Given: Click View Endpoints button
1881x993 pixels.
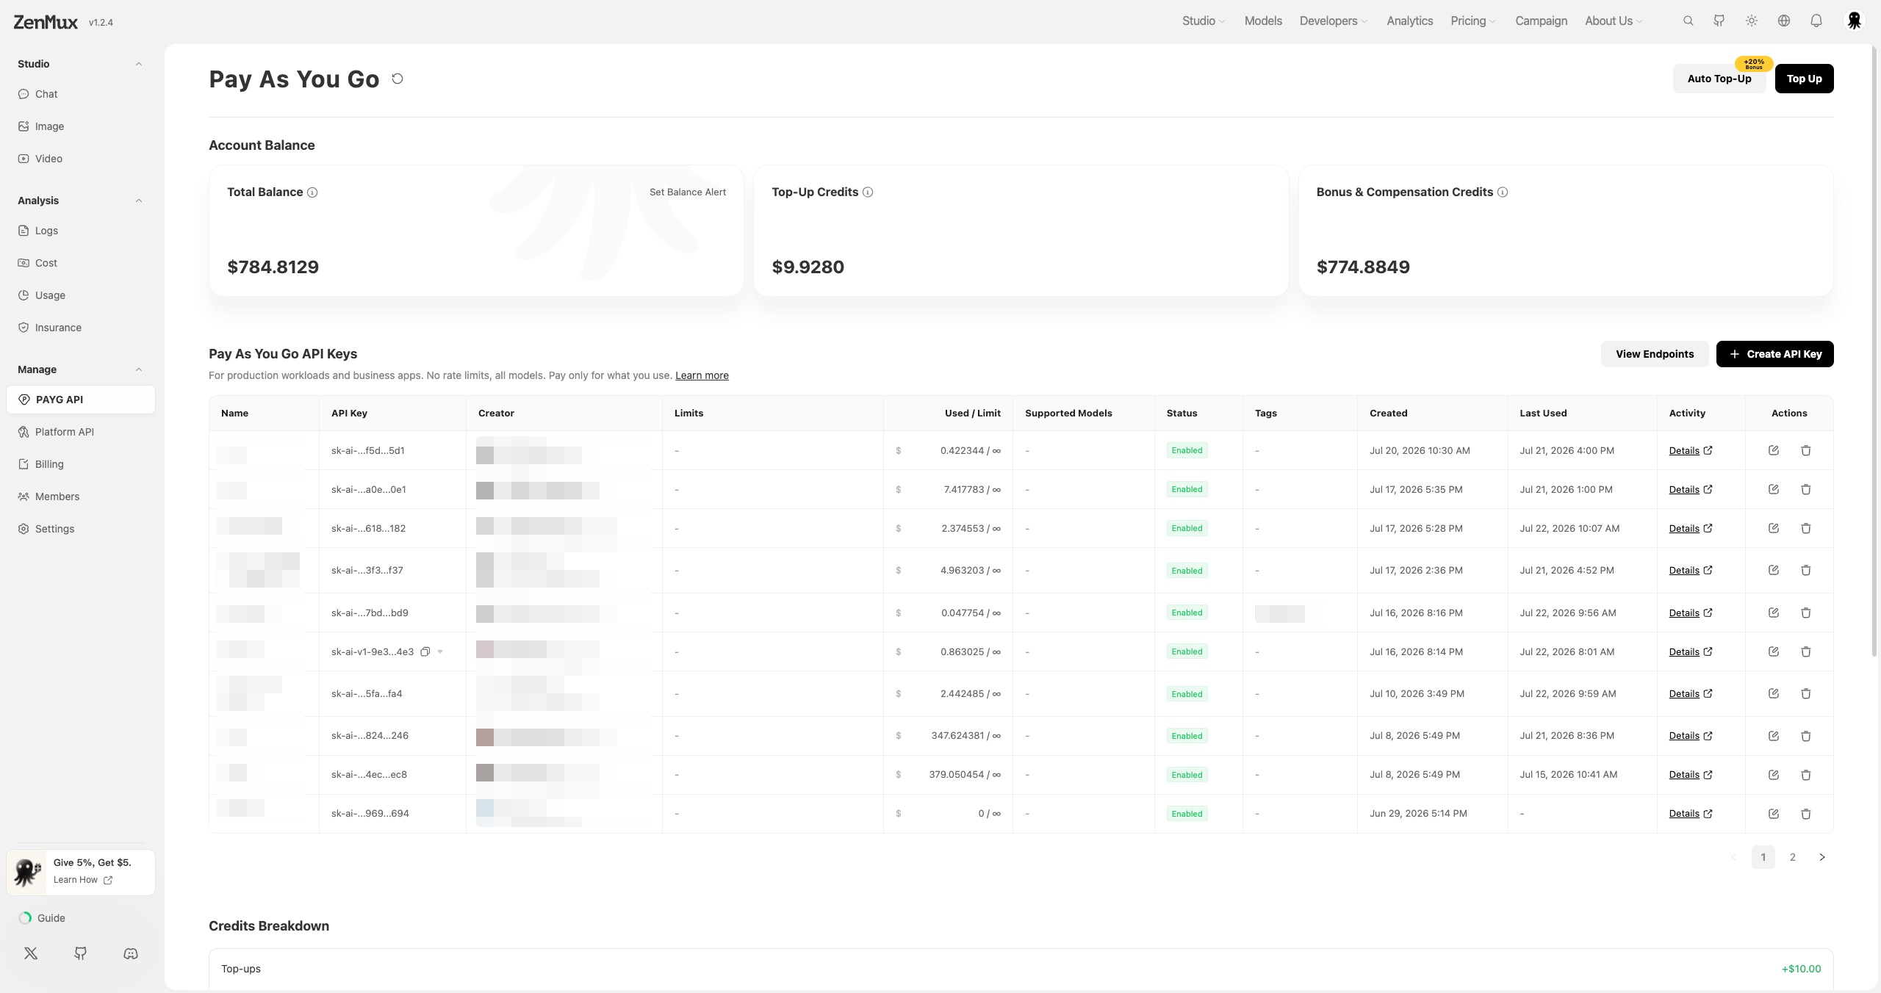Looking at the screenshot, I should click(1655, 354).
